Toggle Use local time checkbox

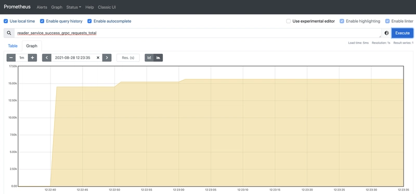tap(6, 21)
